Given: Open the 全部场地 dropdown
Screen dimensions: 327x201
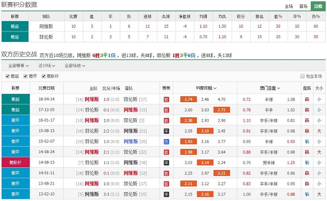Looking at the screenshot, I should pos(75,66).
